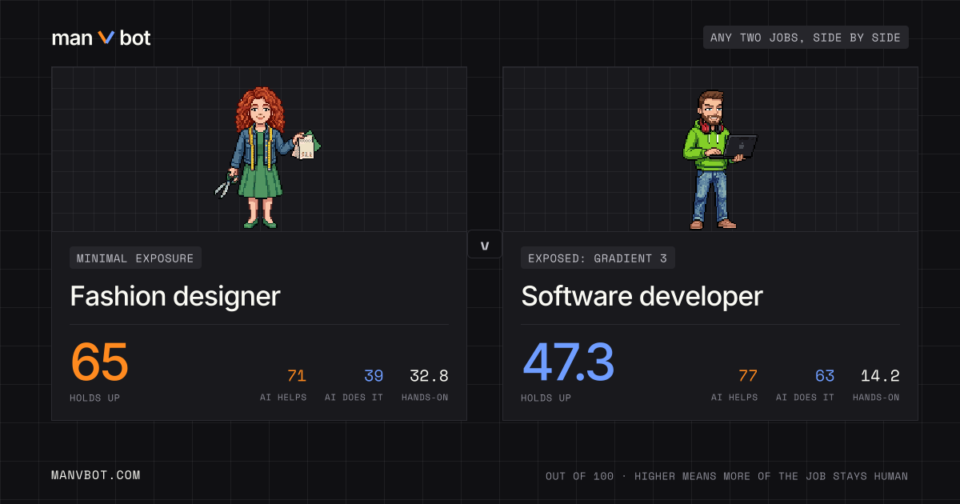Click the 'Software developer' title
Viewport: 960px width, 504px height.
642,297
